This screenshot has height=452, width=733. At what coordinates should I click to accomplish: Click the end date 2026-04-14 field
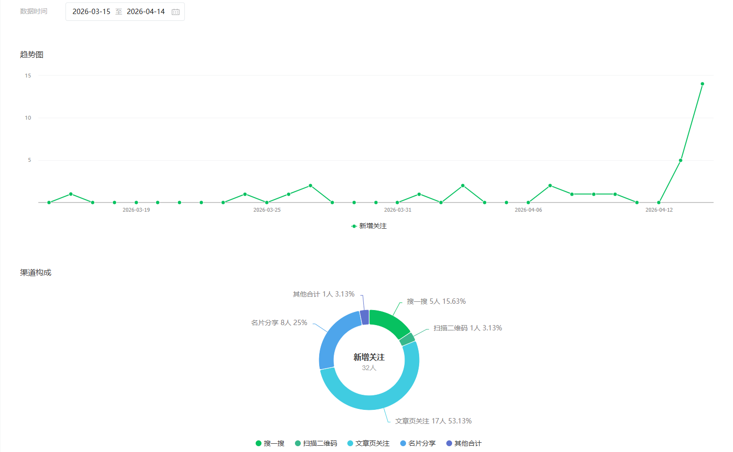pyautogui.click(x=146, y=12)
